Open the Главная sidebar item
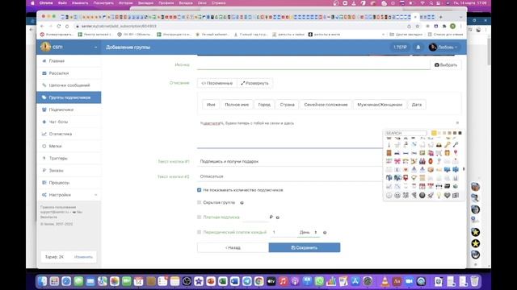The image size is (517, 290). click(69, 61)
